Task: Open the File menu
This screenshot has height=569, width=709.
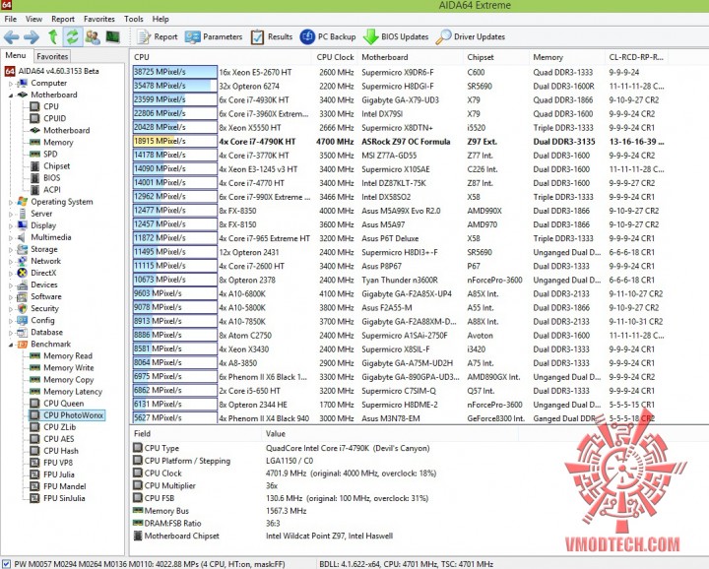Action: (x=11, y=19)
